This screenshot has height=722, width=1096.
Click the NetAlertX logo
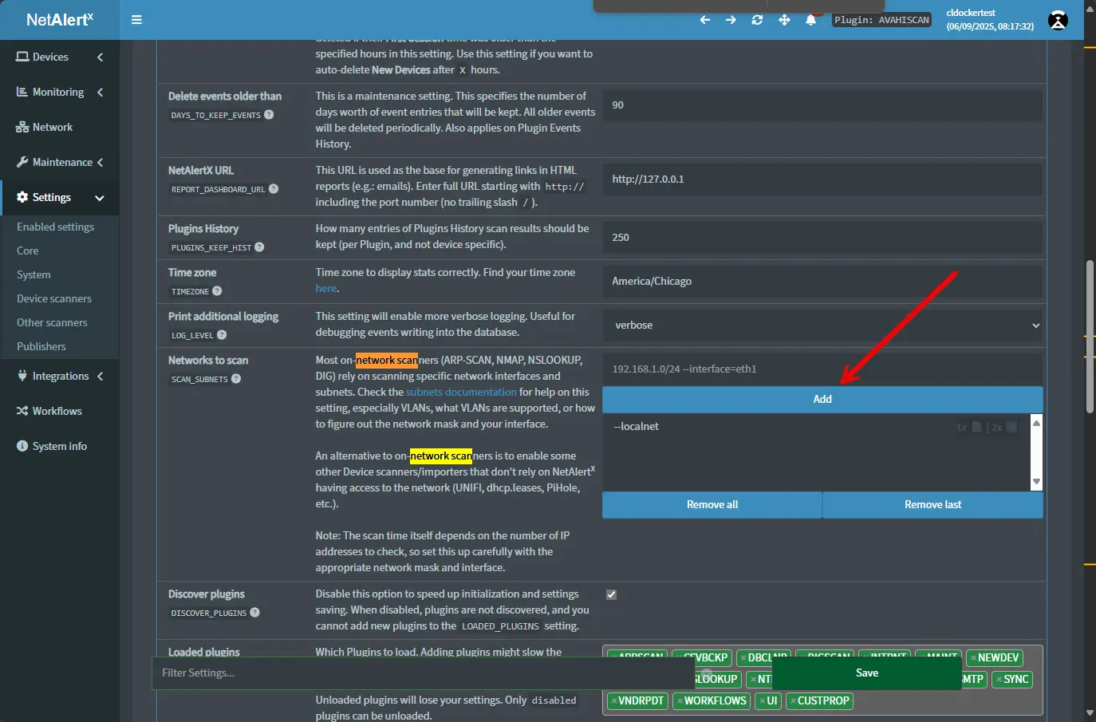click(x=60, y=20)
